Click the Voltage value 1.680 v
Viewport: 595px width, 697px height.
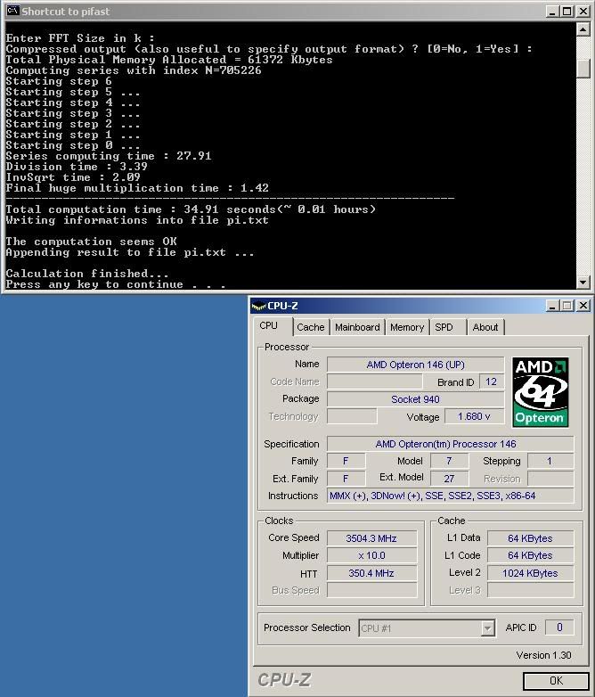click(474, 416)
